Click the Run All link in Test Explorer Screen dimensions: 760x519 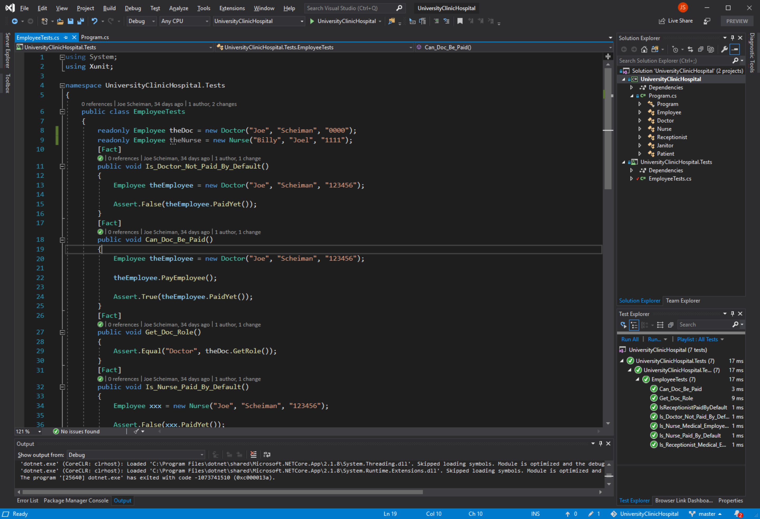pyautogui.click(x=630, y=339)
